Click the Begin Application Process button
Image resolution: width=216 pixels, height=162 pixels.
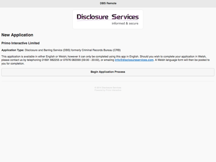(x=108, y=72)
